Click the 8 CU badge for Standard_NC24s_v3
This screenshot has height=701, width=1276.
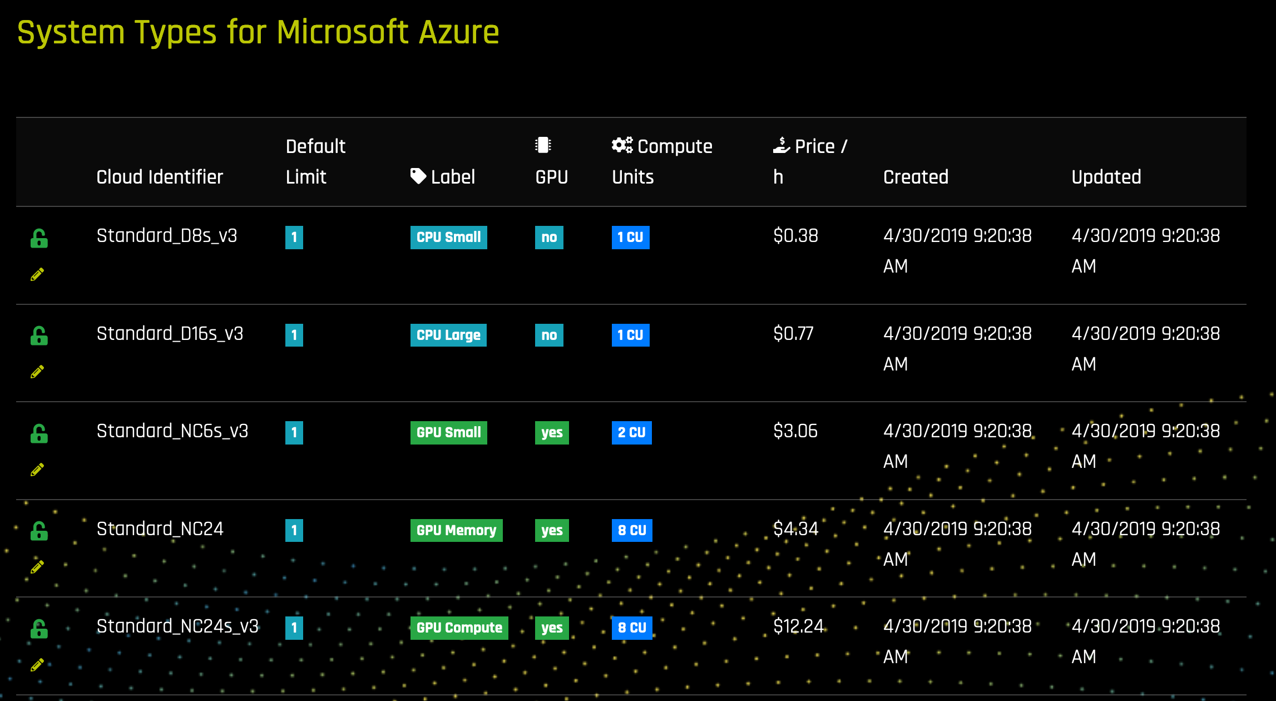(x=632, y=628)
